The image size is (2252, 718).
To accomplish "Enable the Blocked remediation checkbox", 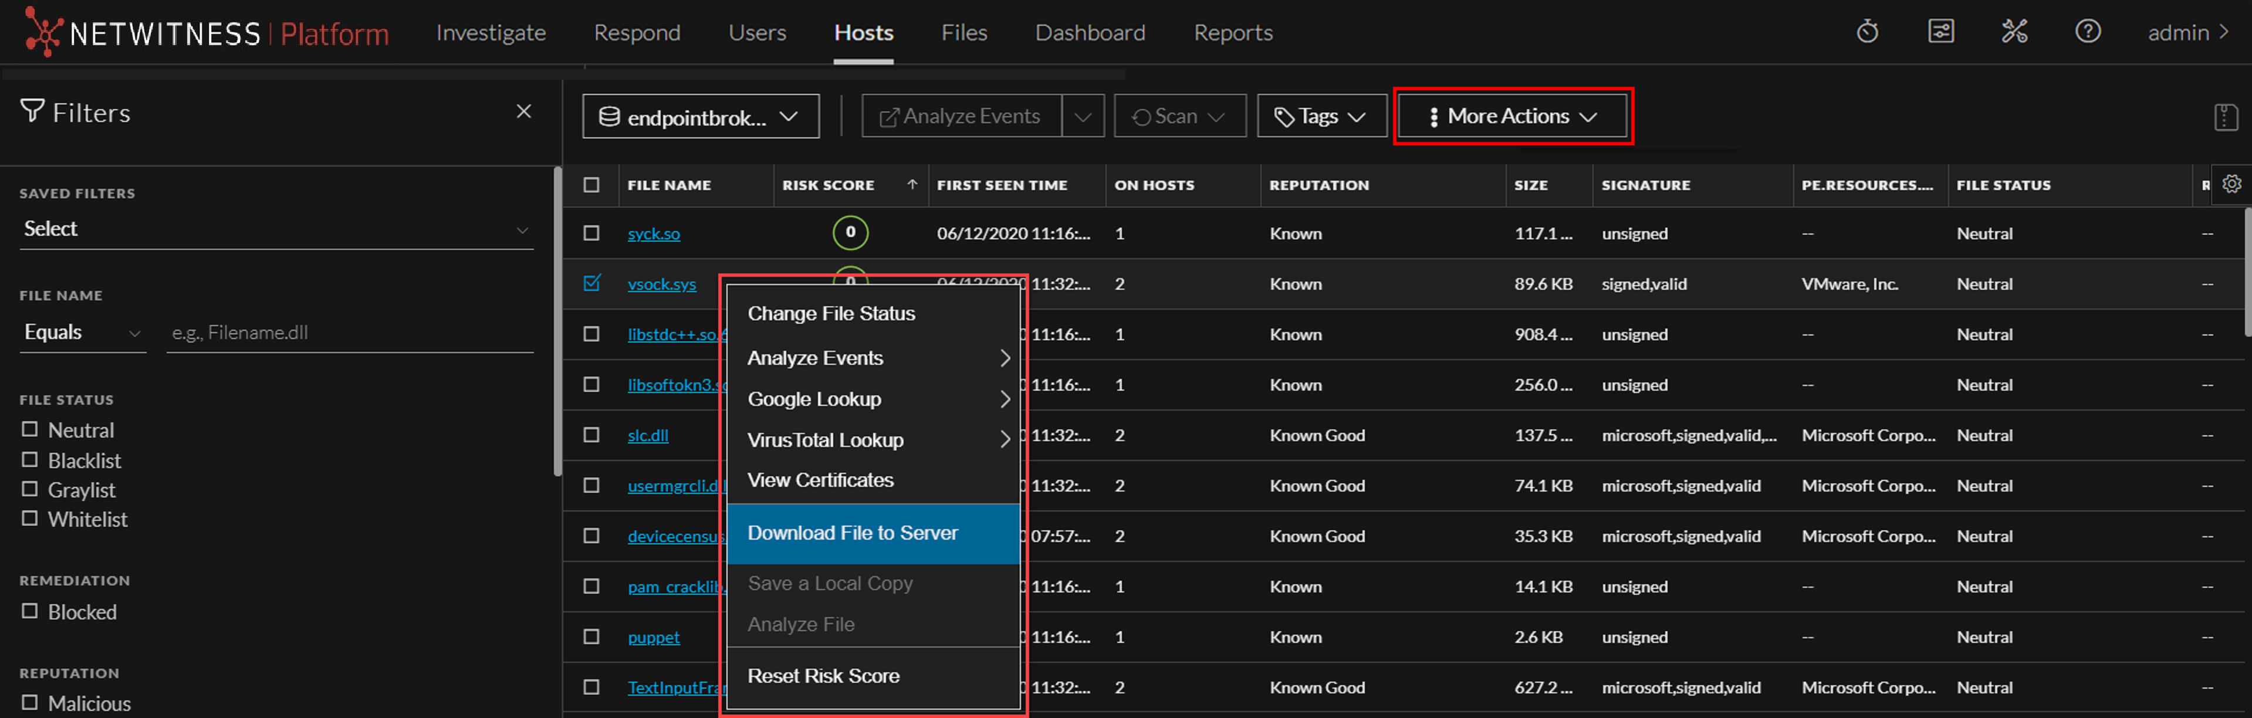I will 30,611.
